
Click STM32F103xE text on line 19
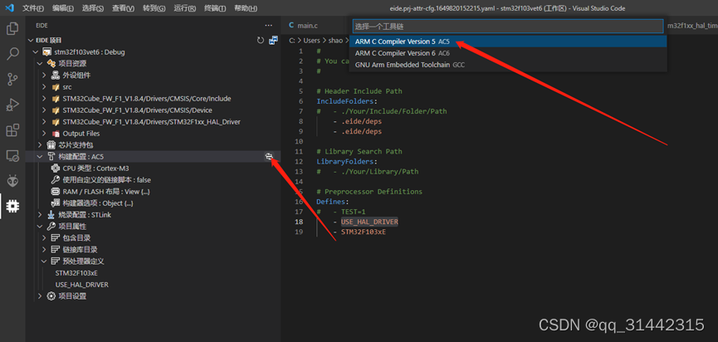pos(364,232)
